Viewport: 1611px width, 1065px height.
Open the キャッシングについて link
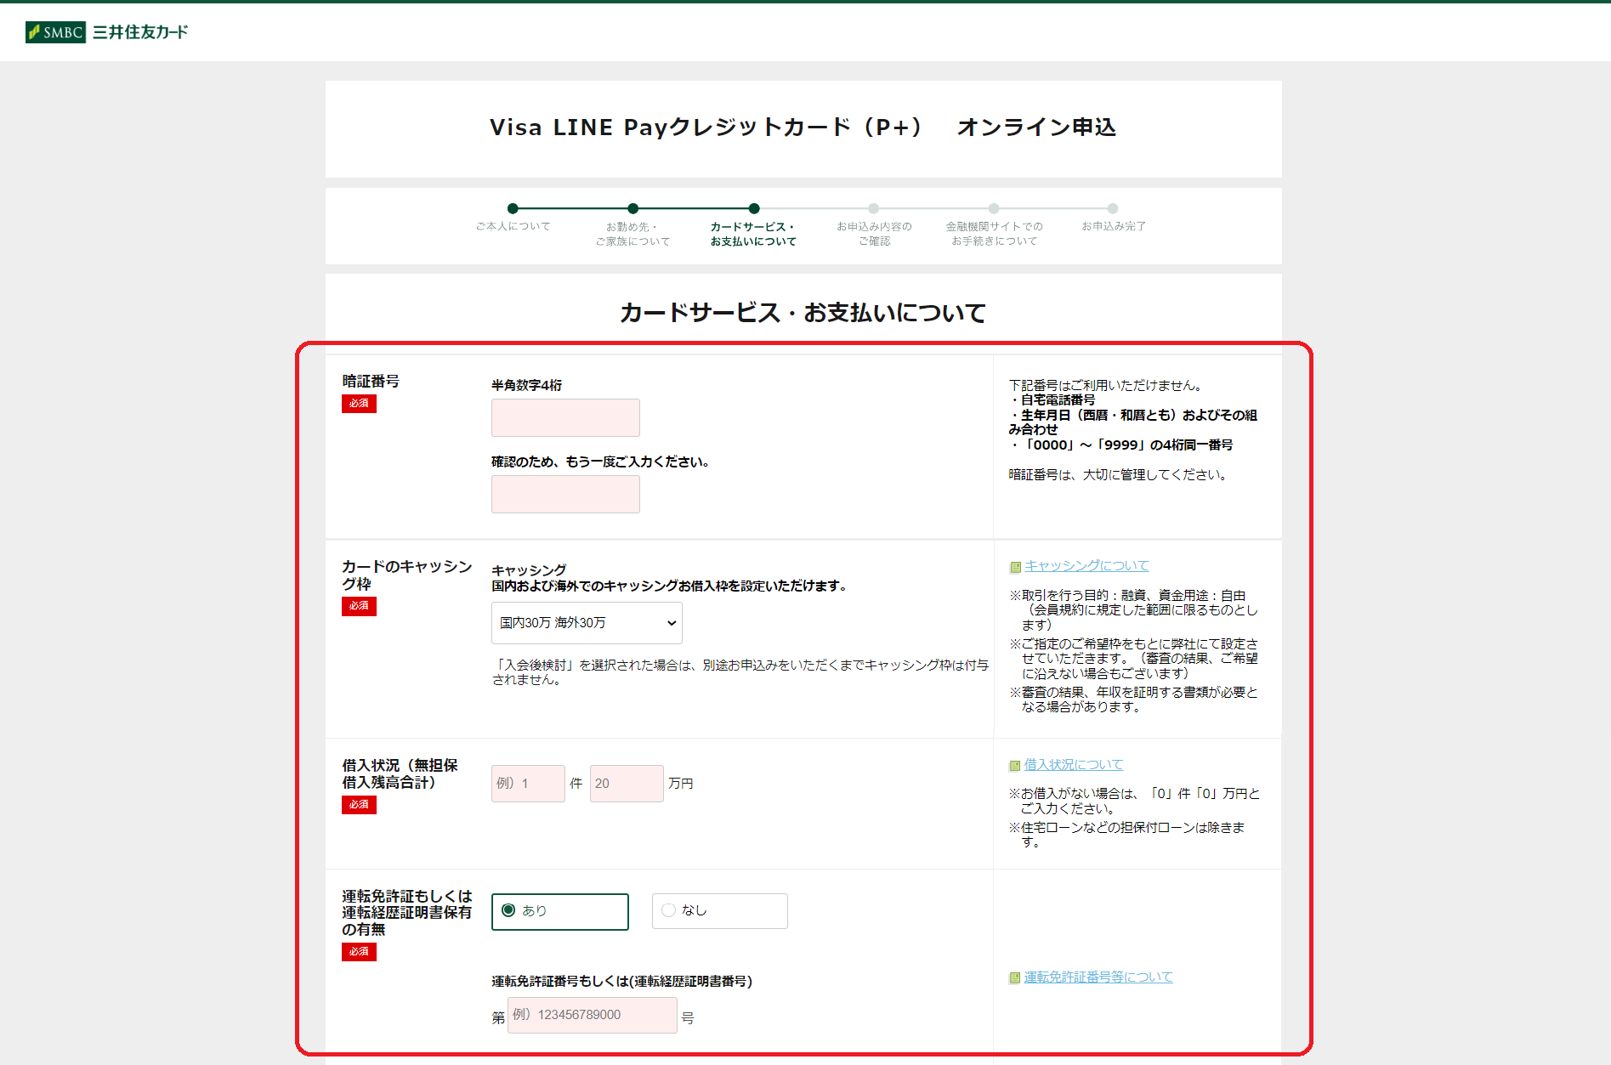pyautogui.click(x=1086, y=566)
